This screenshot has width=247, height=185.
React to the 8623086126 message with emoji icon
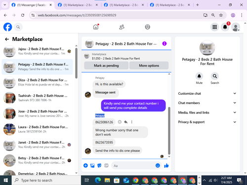pyautogui.click(x=120, y=122)
